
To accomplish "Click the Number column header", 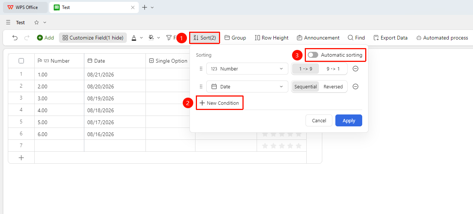I will (x=59, y=61).
